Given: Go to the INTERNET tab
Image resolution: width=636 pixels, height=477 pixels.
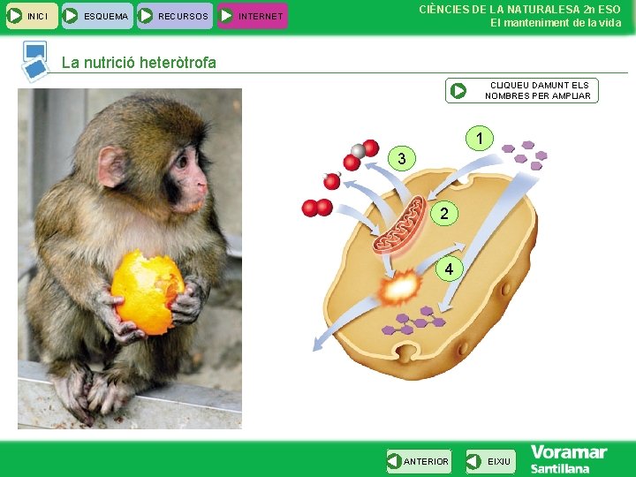Looking at the screenshot, I should (x=253, y=16).
